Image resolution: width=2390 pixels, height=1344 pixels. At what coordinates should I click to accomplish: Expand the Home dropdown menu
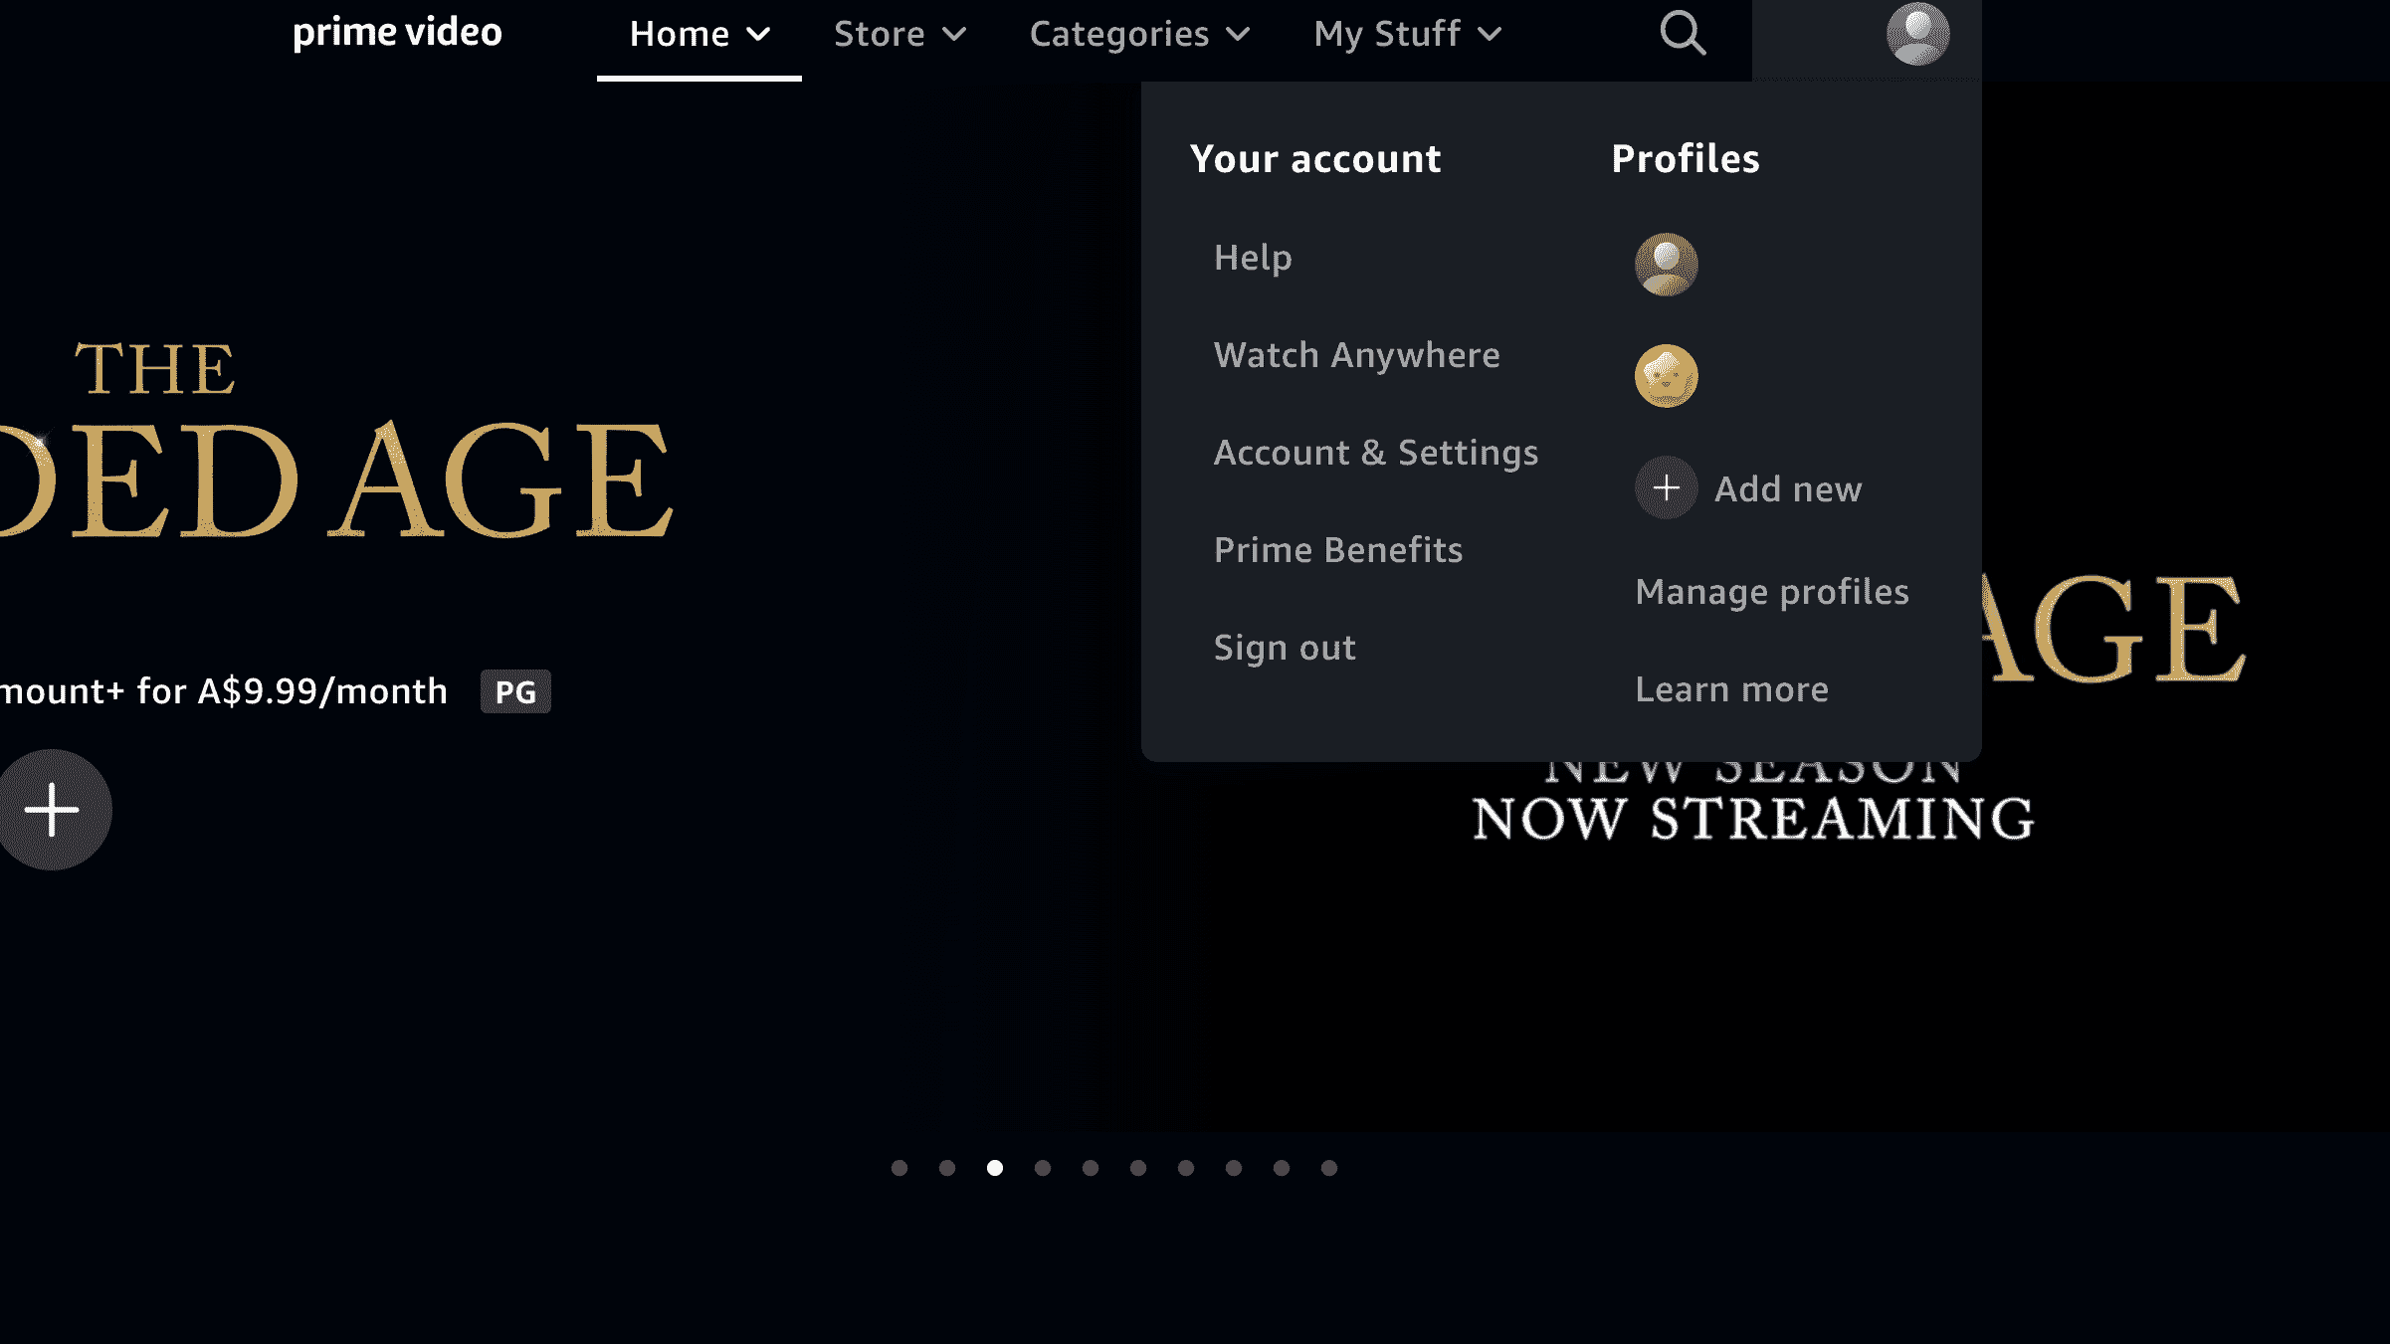pos(699,33)
